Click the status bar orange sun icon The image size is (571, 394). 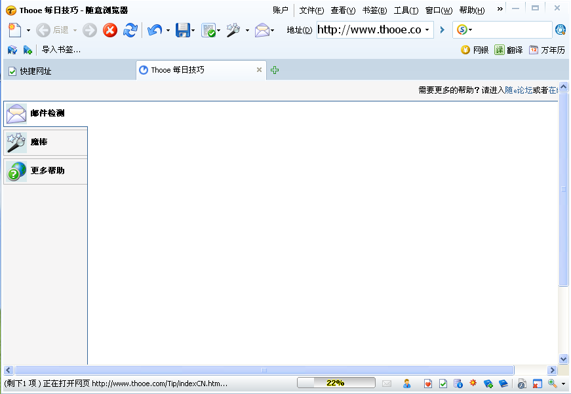click(473, 382)
